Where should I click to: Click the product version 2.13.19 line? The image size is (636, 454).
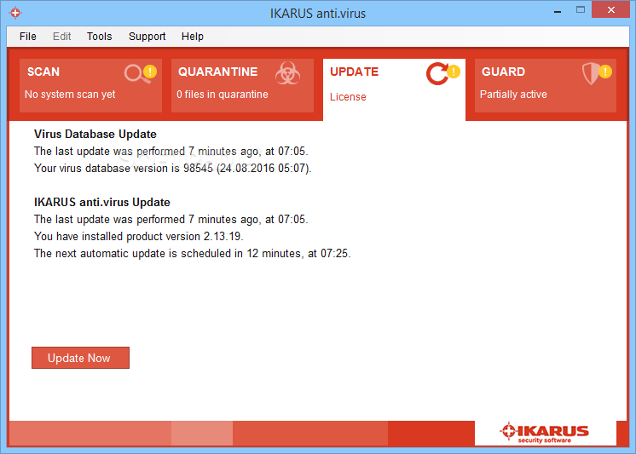click(139, 236)
